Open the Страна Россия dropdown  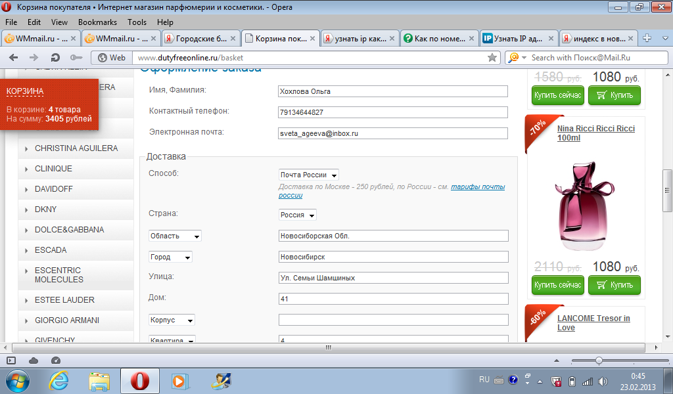pos(298,215)
